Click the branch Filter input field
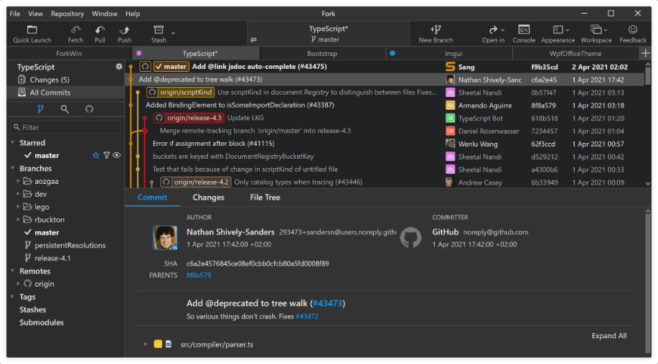The height and width of the screenshot is (364, 658). (65, 127)
